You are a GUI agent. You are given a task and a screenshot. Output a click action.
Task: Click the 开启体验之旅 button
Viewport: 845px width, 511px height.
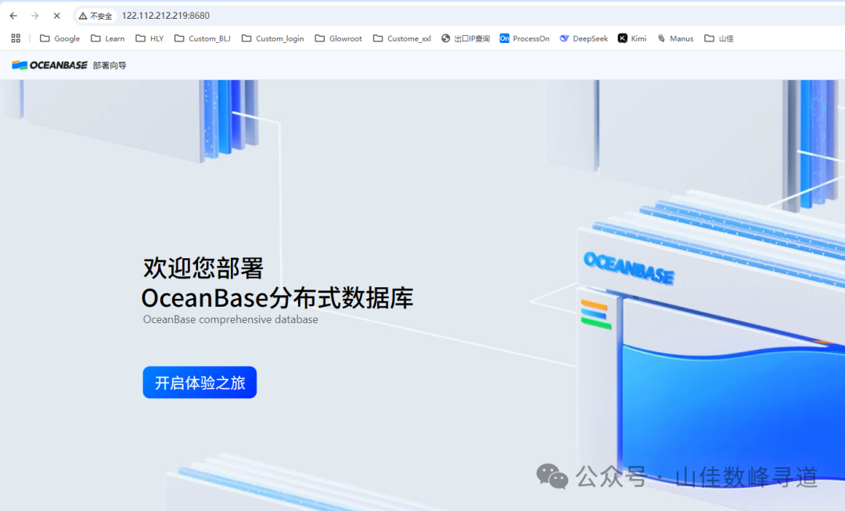200,383
